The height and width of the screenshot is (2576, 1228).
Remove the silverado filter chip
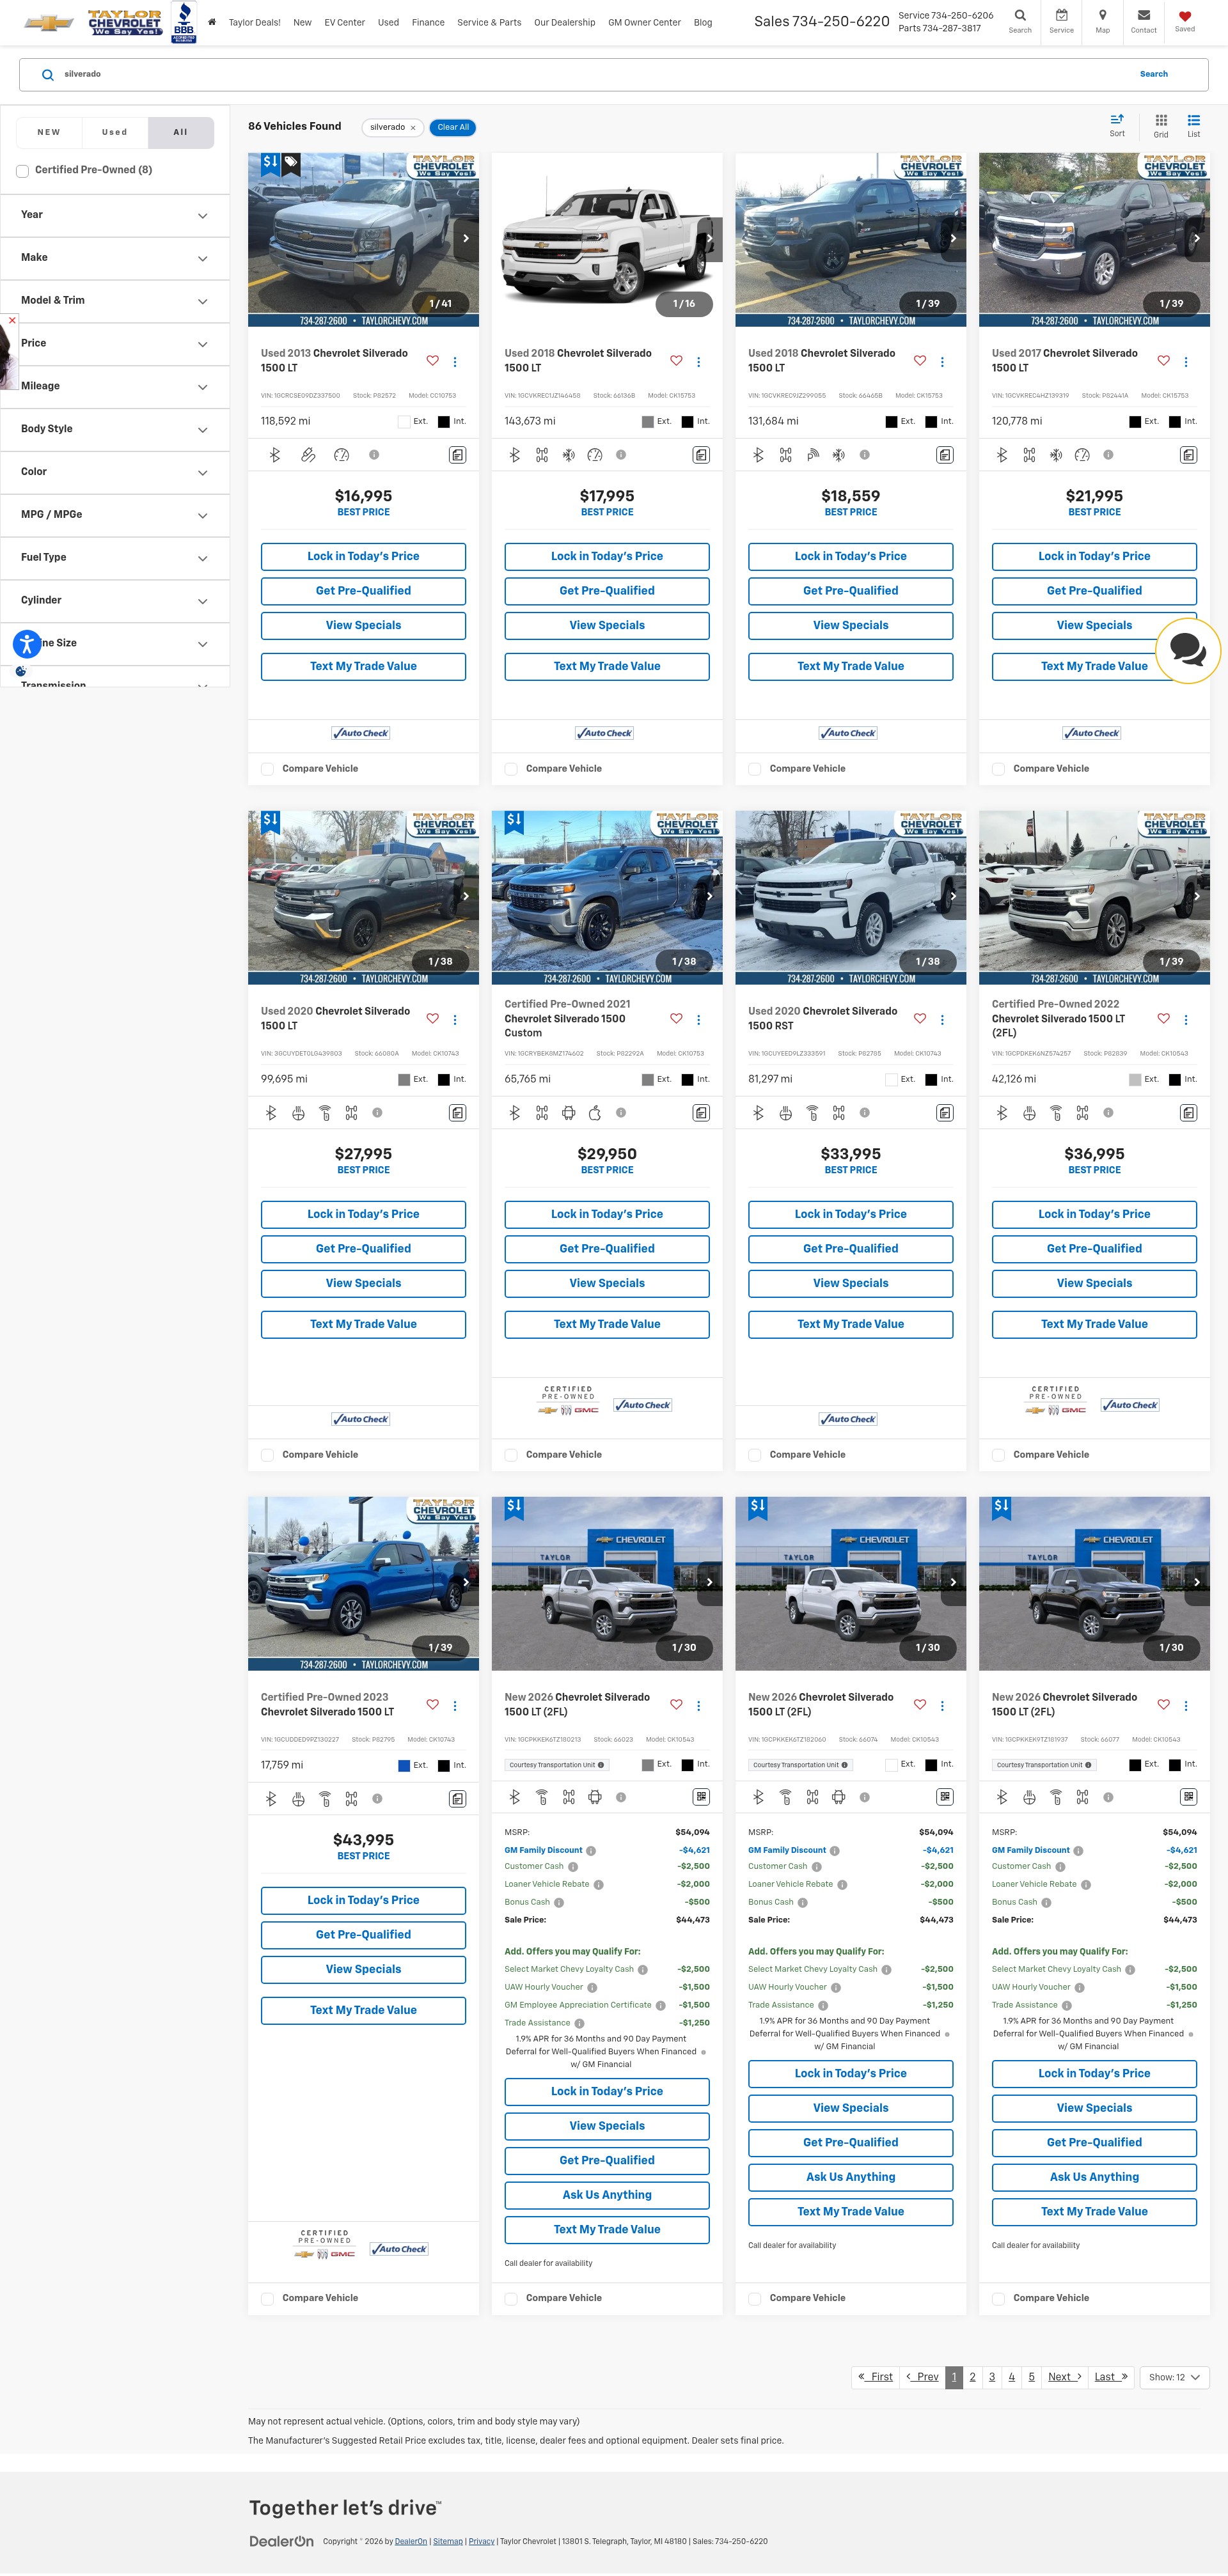click(412, 128)
